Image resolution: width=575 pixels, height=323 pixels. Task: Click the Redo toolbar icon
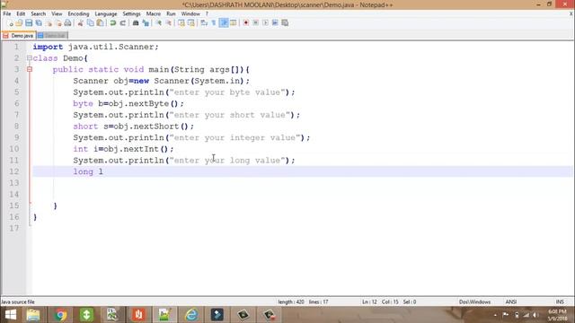(123, 23)
